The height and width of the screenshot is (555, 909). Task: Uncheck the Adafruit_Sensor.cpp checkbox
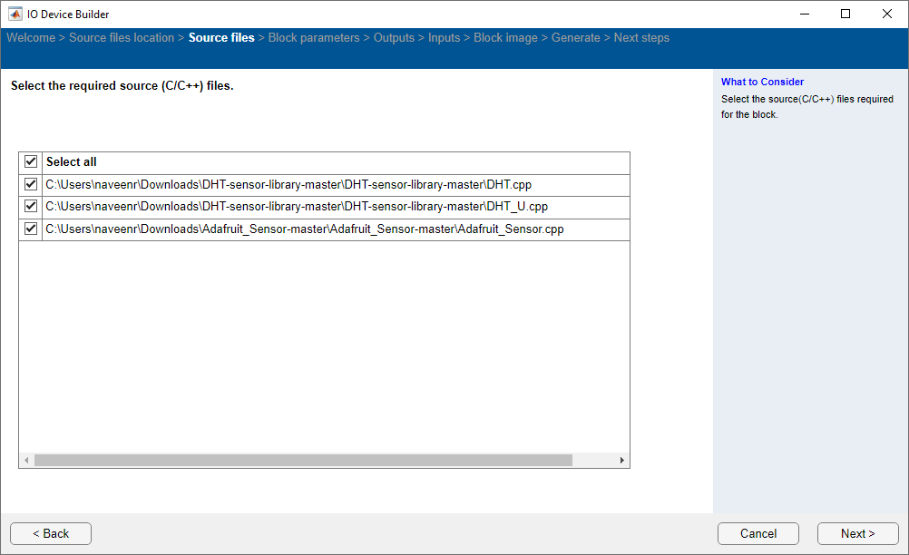click(31, 229)
